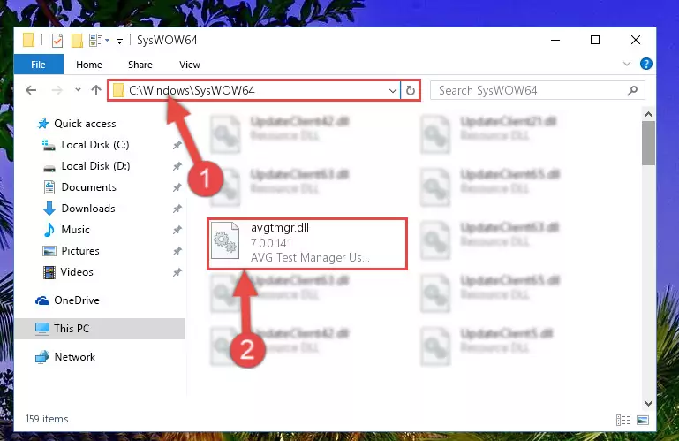The width and height of the screenshot is (679, 441).
Task: Click the address bar path C:\Windows\SysWOW64
Action: 192,90
